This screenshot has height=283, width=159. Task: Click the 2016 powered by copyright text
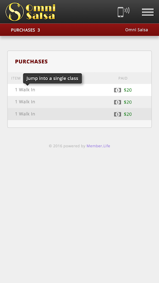click(67, 146)
